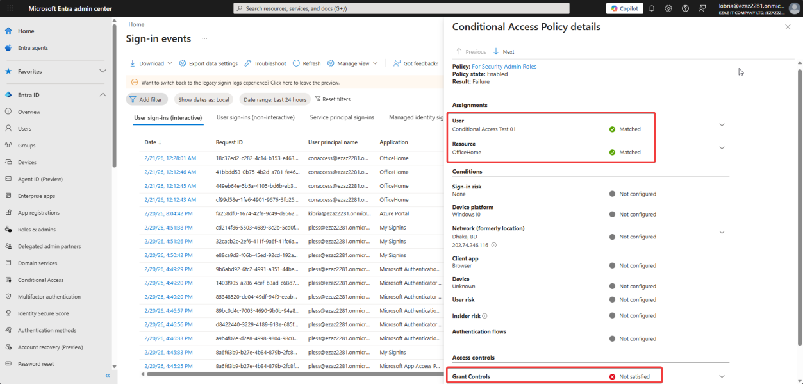Go to Next policy detail

[504, 51]
